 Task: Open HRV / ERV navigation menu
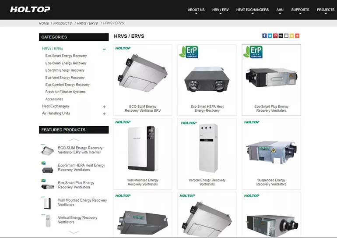coord(220,10)
